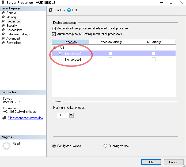Toggle Processor Affinity checkbox for NumaNode0
This screenshot has width=186, height=167.
[x=110, y=53]
